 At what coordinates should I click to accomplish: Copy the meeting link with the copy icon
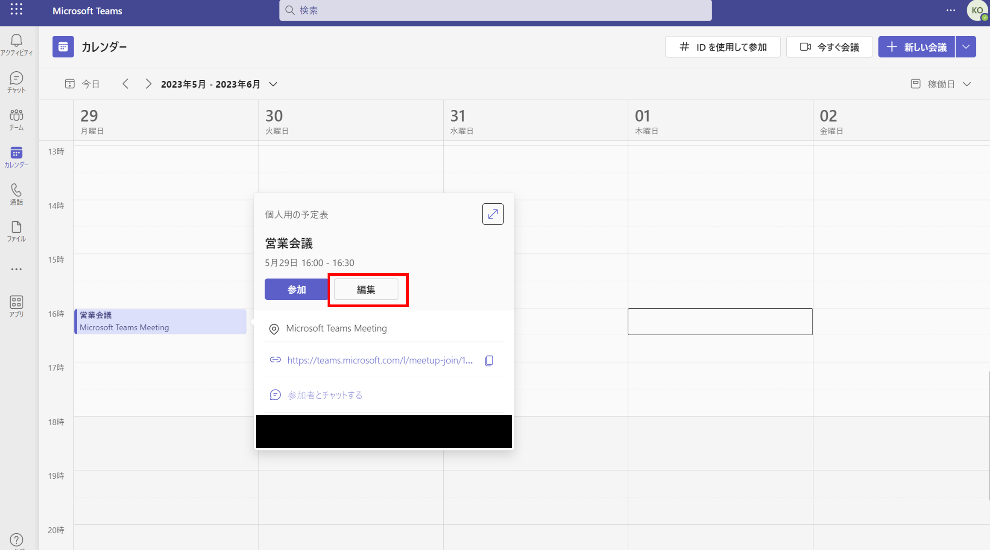[489, 360]
